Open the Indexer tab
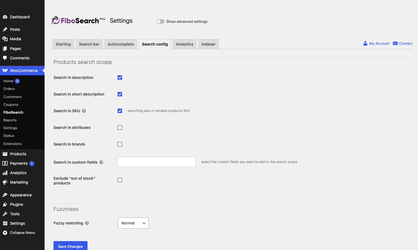 [x=208, y=44]
